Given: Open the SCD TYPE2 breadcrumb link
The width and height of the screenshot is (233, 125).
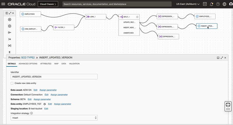Looking at the screenshot, I should click(28, 57).
